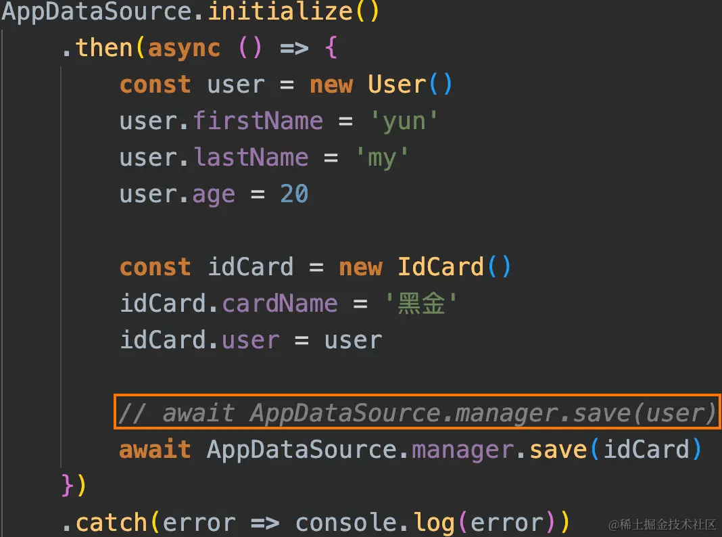This screenshot has height=537, width=722.
Task: Click the 'age' property on user
Action: 214,195
